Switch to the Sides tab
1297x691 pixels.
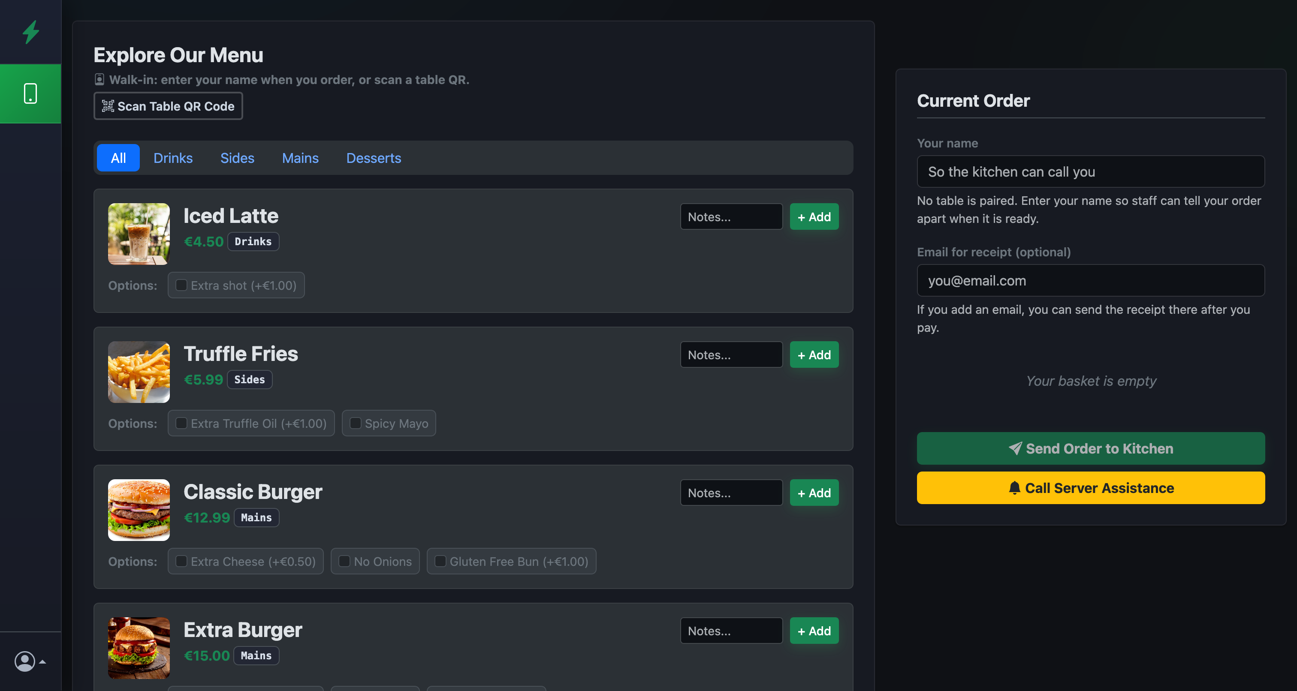click(x=237, y=158)
